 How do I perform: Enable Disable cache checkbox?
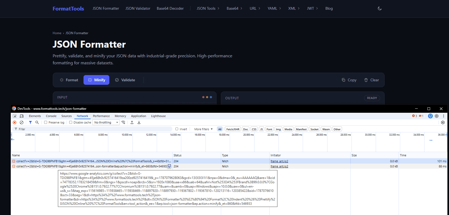pyautogui.click(x=71, y=122)
